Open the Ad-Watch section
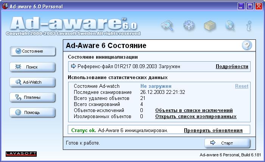Screen dimensions: 265x162 point(32,82)
